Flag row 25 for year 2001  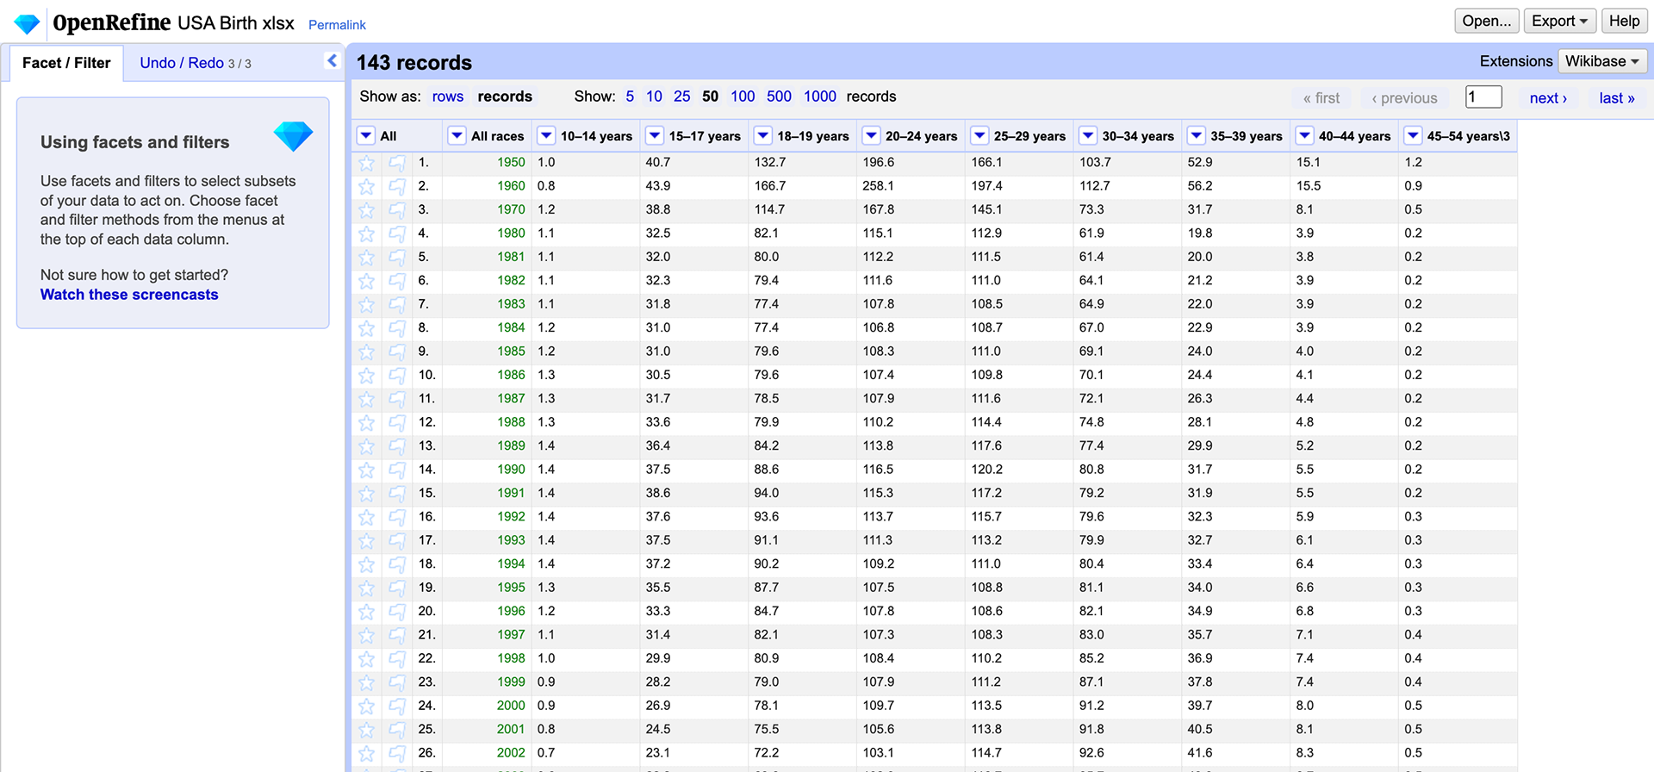pyautogui.click(x=397, y=730)
